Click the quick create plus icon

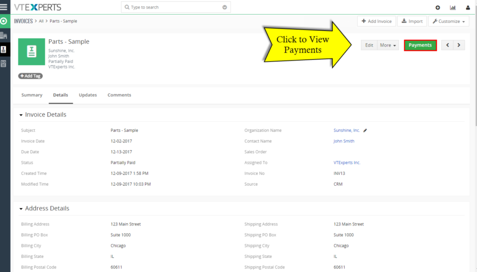click(438, 8)
